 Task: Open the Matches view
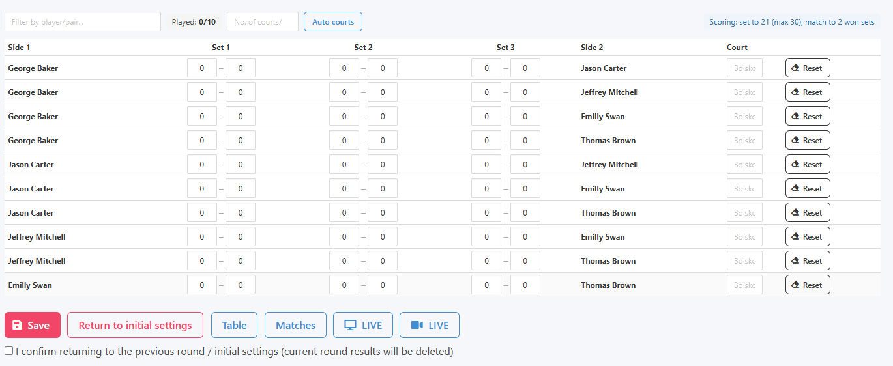[295, 325]
